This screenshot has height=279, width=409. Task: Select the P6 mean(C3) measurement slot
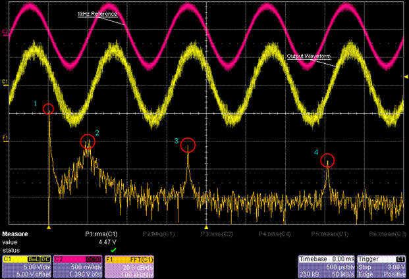(387, 234)
